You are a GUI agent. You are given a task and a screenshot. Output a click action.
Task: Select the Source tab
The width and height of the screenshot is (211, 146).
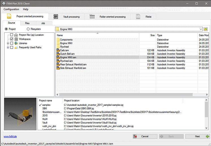click(11, 23)
